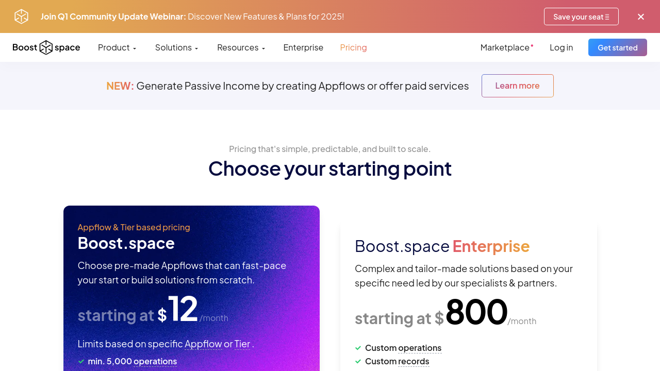The image size is (660, 371).
Task: Open the Resources dropdown menu
Action: click(241, 47)
